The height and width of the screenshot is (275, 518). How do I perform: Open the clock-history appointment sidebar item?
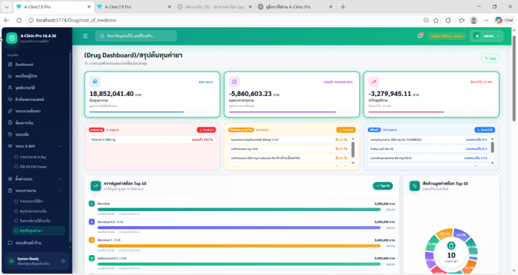(18, 134)
